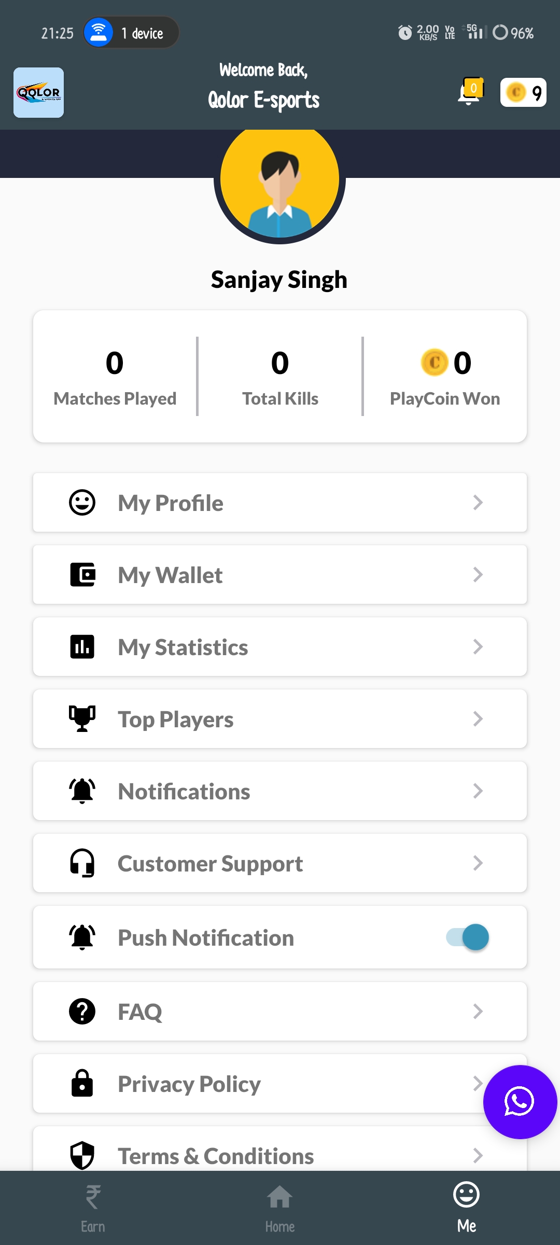Tap the wallet icon beside My Wallet
The image size is (560, 1245).
click(x=82, y=575)
